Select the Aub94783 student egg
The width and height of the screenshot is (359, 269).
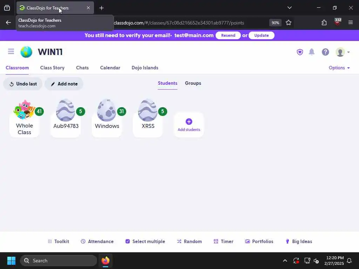point(66,110)
